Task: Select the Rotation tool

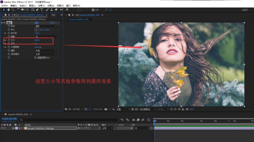Action: coord(19,10)
